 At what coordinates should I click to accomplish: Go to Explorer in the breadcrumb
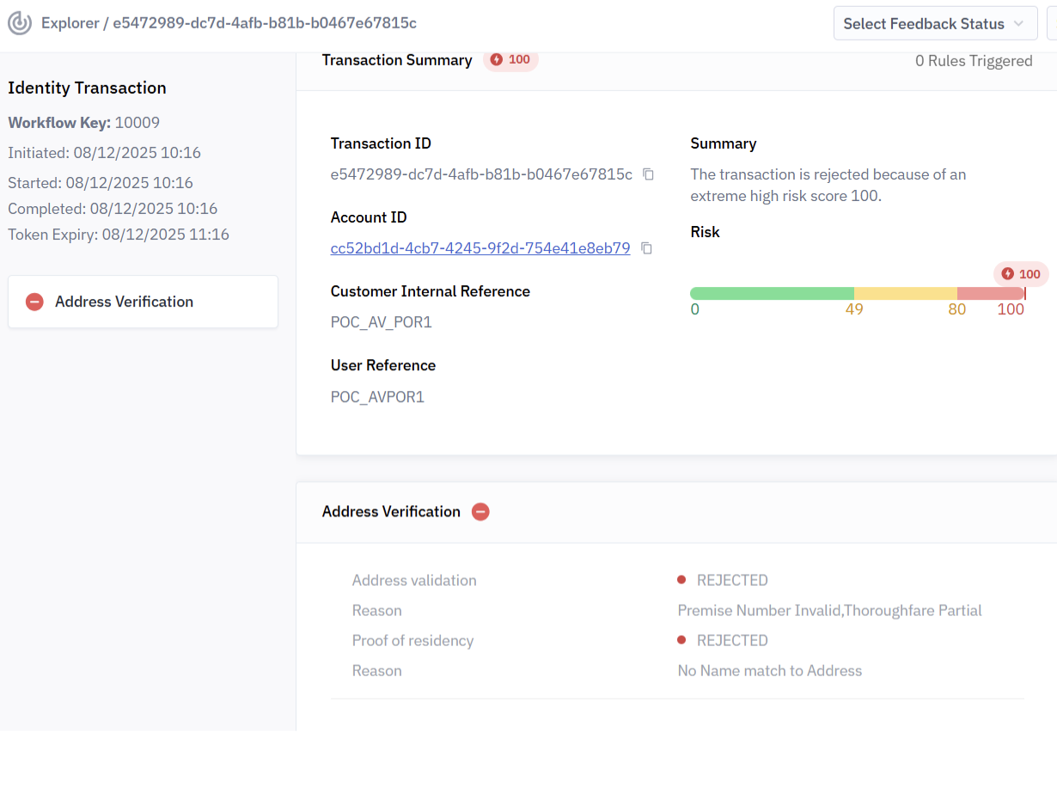click(x=70, y=23)
